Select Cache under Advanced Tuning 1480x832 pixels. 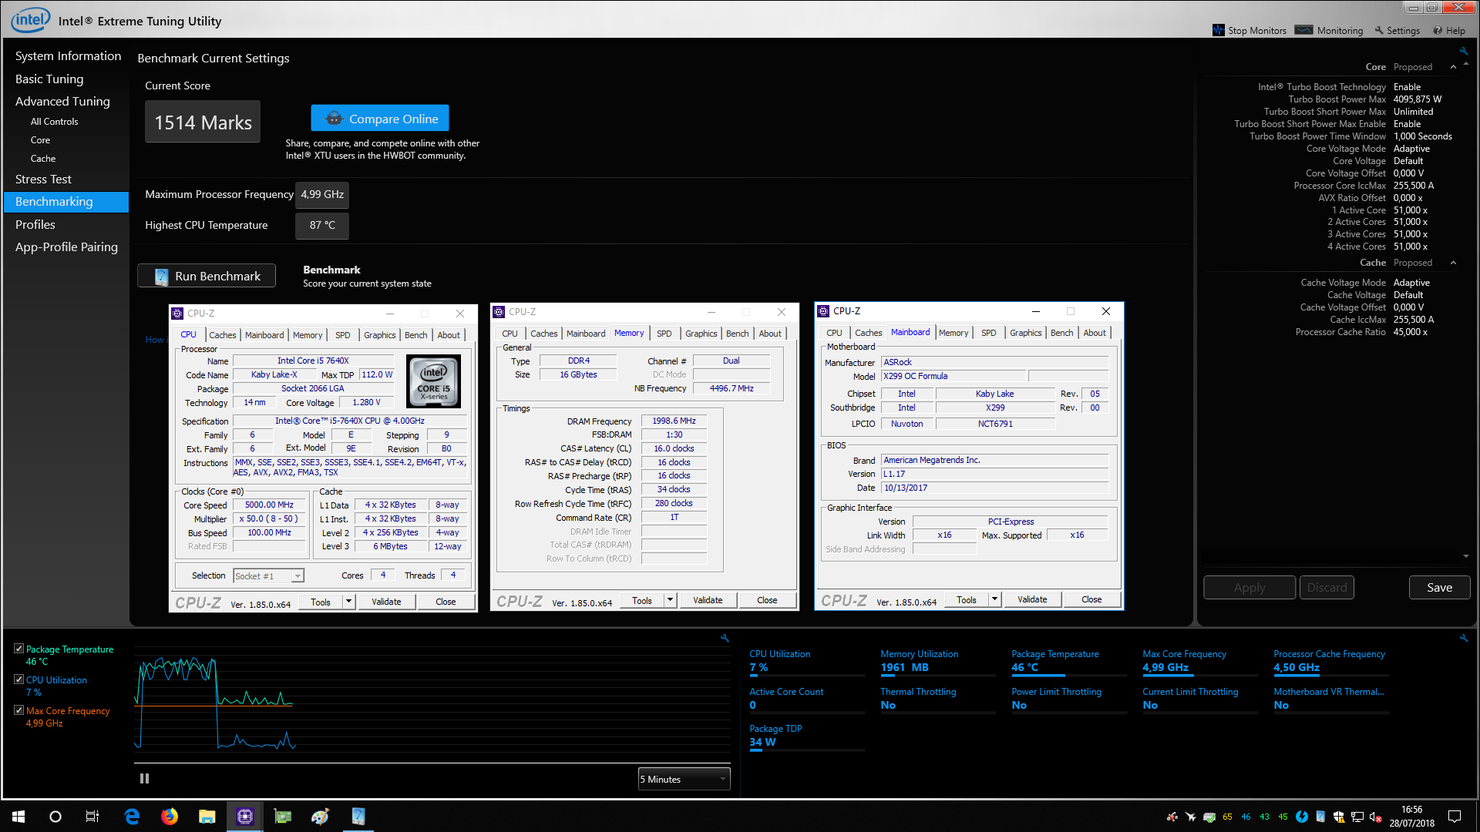pos(43,159)
